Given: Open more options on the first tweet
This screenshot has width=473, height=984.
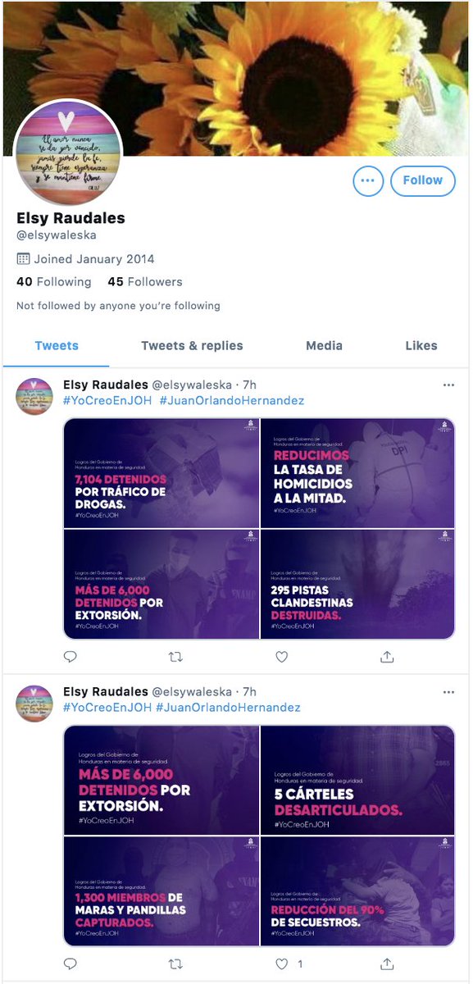Looking at the screenshot, I should [x=448, y=385].
